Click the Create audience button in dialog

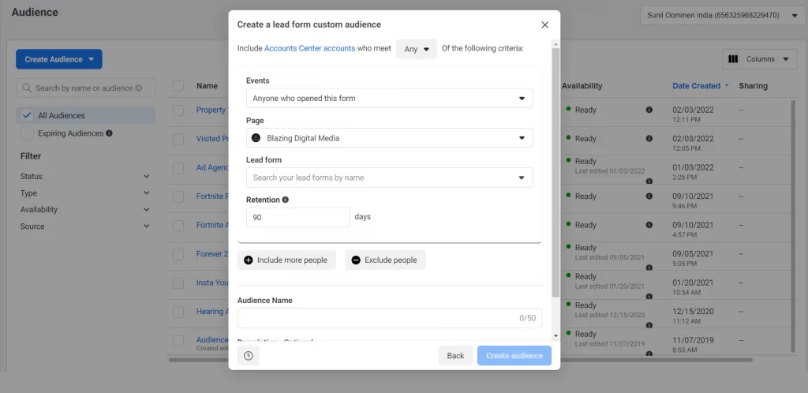[514, 355]
